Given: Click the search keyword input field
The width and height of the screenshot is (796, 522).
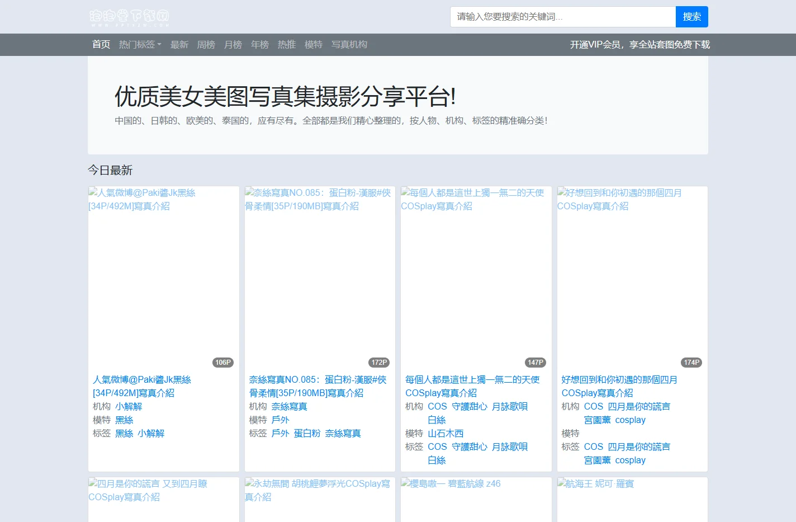Looking at the screenshot, I should coord(563,17).
